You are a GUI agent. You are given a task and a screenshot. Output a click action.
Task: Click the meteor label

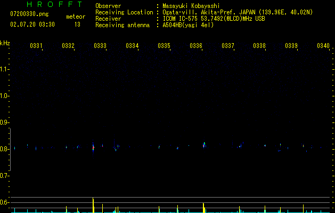(x=76, y=17)
